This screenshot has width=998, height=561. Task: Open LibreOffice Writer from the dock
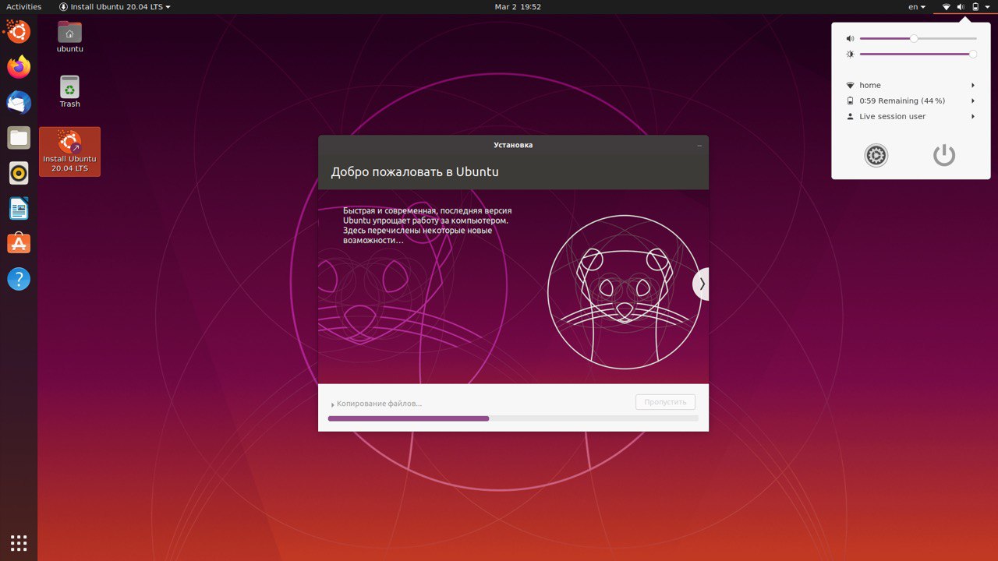coord(19,209)
